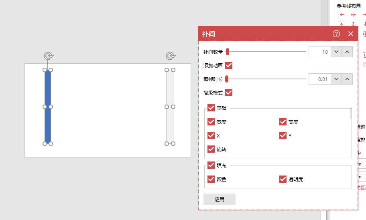Click rotation handle above blue rectangle
This screenshot has height=220, width=366.
(x=48, y=56)
